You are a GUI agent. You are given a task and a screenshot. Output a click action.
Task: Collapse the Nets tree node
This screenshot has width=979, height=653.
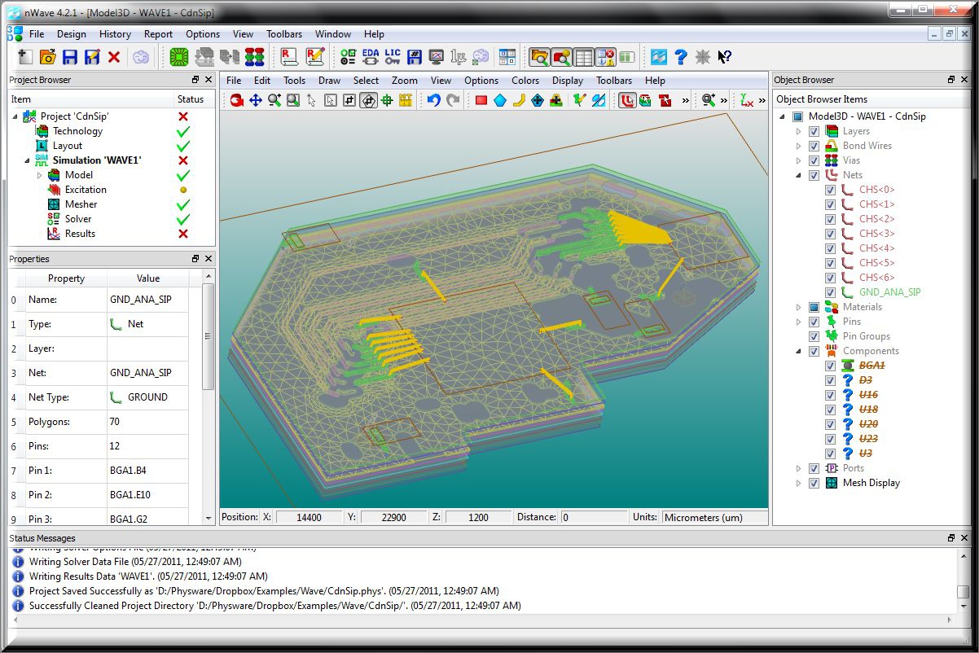[799, 175]
